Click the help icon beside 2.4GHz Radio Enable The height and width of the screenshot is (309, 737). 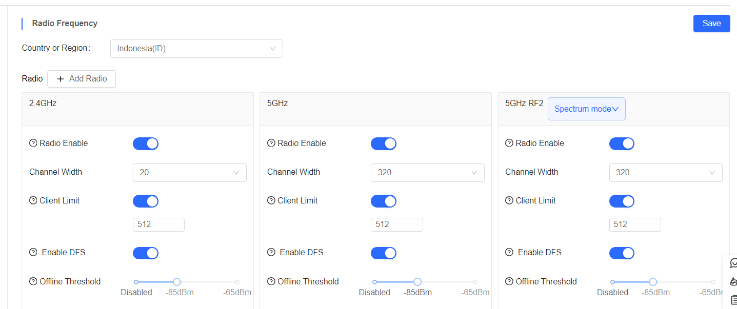[33, 143]
